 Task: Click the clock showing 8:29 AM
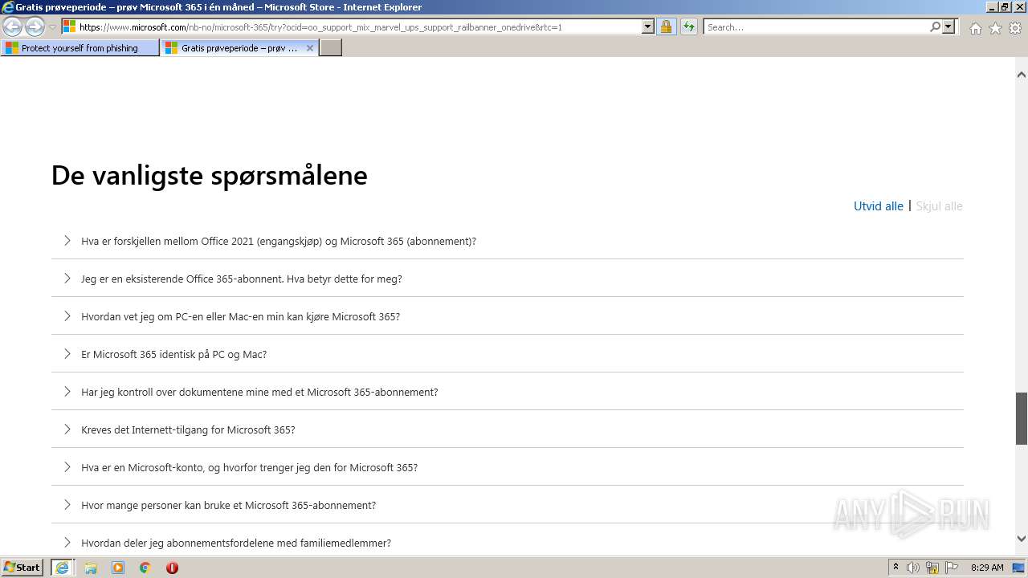coord(987,568)
